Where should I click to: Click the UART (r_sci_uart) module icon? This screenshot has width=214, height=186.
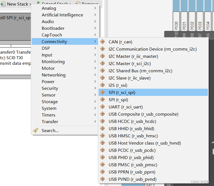click(x=102, y=107)
